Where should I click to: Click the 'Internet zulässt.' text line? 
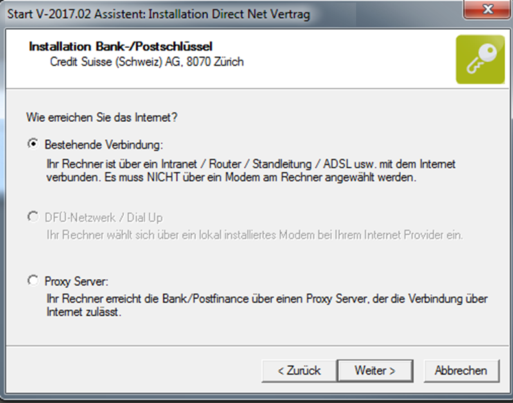84,312
